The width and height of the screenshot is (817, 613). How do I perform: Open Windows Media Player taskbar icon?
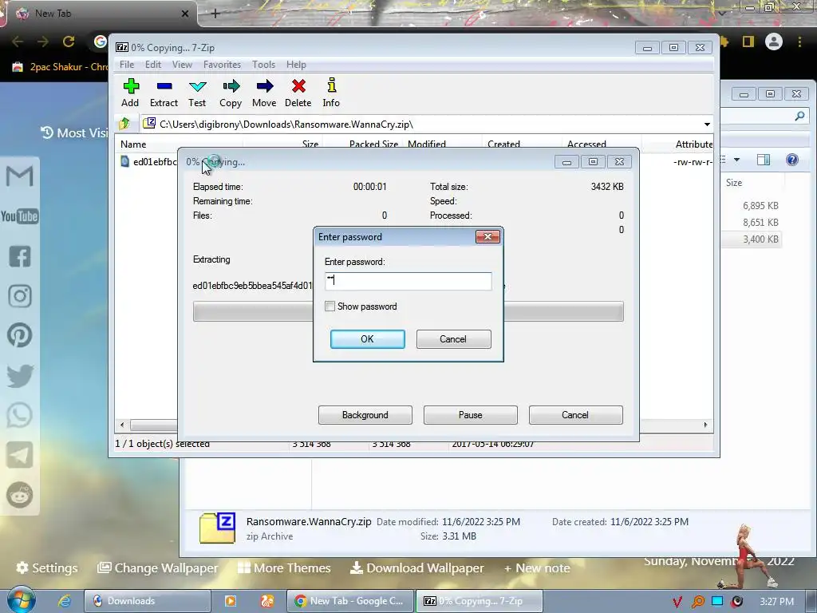[x=231, y=601]
